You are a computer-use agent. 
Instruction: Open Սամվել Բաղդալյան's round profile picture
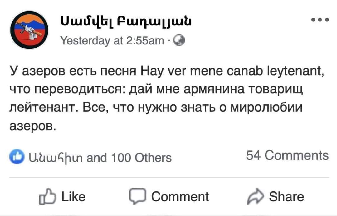coord(29,30)
